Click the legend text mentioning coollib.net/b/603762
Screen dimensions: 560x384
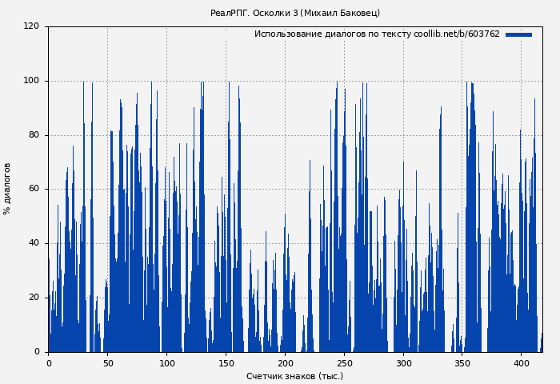tap(377, 34)
